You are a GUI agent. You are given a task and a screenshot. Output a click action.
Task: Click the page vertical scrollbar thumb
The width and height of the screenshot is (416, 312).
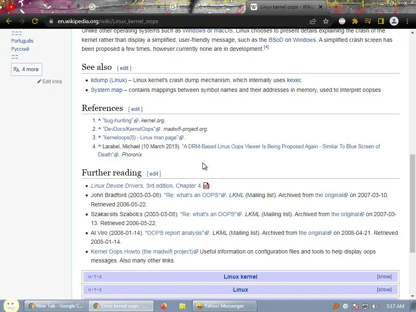point(412,204)
